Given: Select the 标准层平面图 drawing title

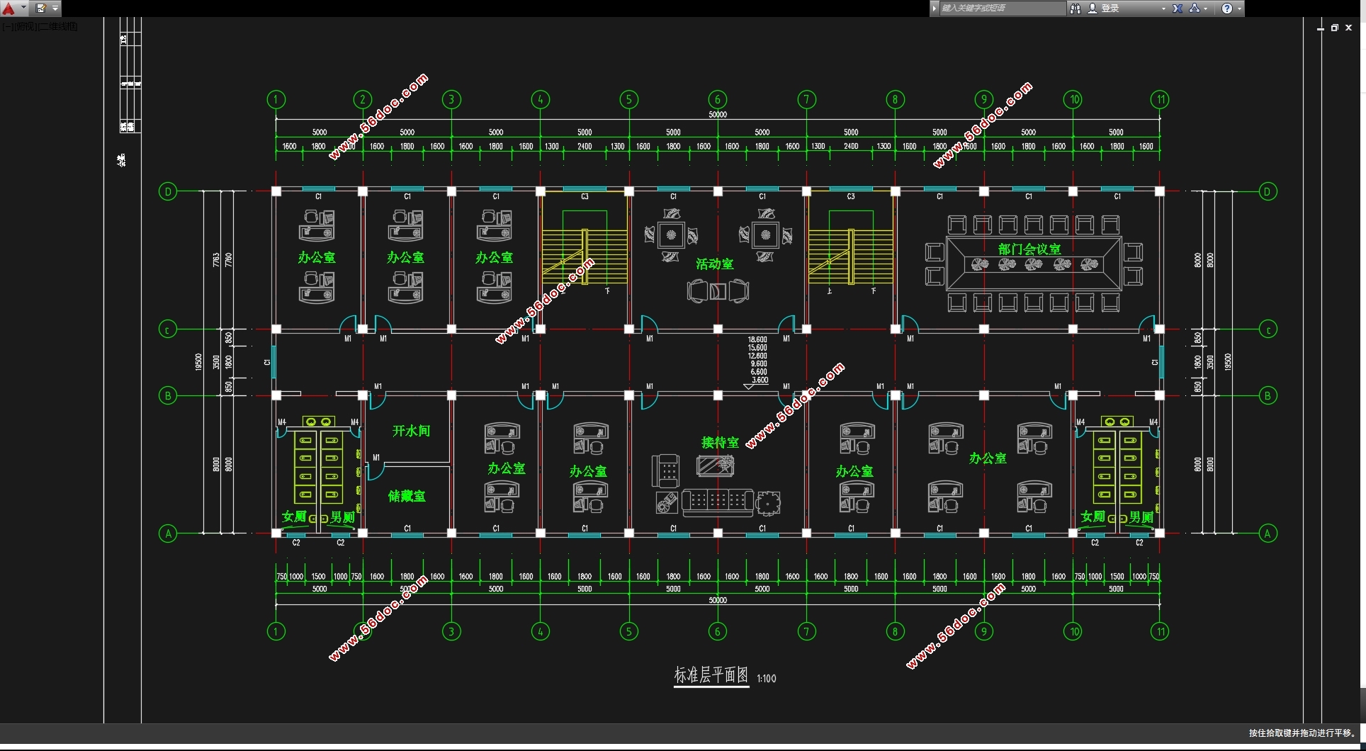Looking at the screenshot, I should (711, 674).
